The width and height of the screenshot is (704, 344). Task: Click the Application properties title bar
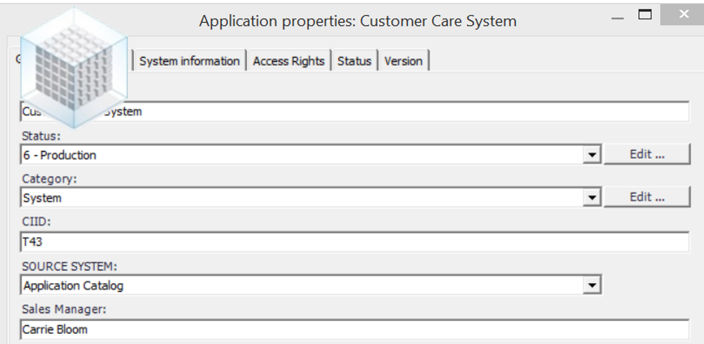pos(357,21)
